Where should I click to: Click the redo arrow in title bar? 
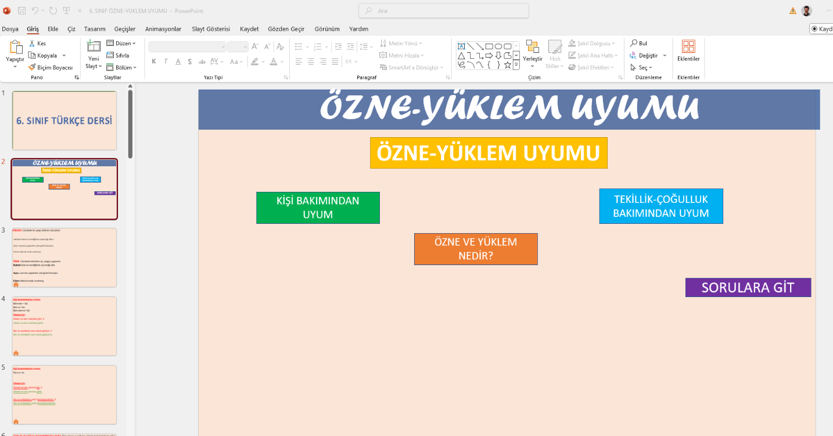(54, 10)
